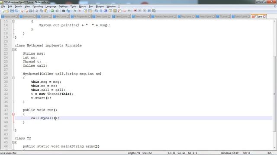This screenshot has width=277, height=155.
Task: Toggle Synchronize Horizontal Scrolling in the toolbar
Action: pos(90,11)
